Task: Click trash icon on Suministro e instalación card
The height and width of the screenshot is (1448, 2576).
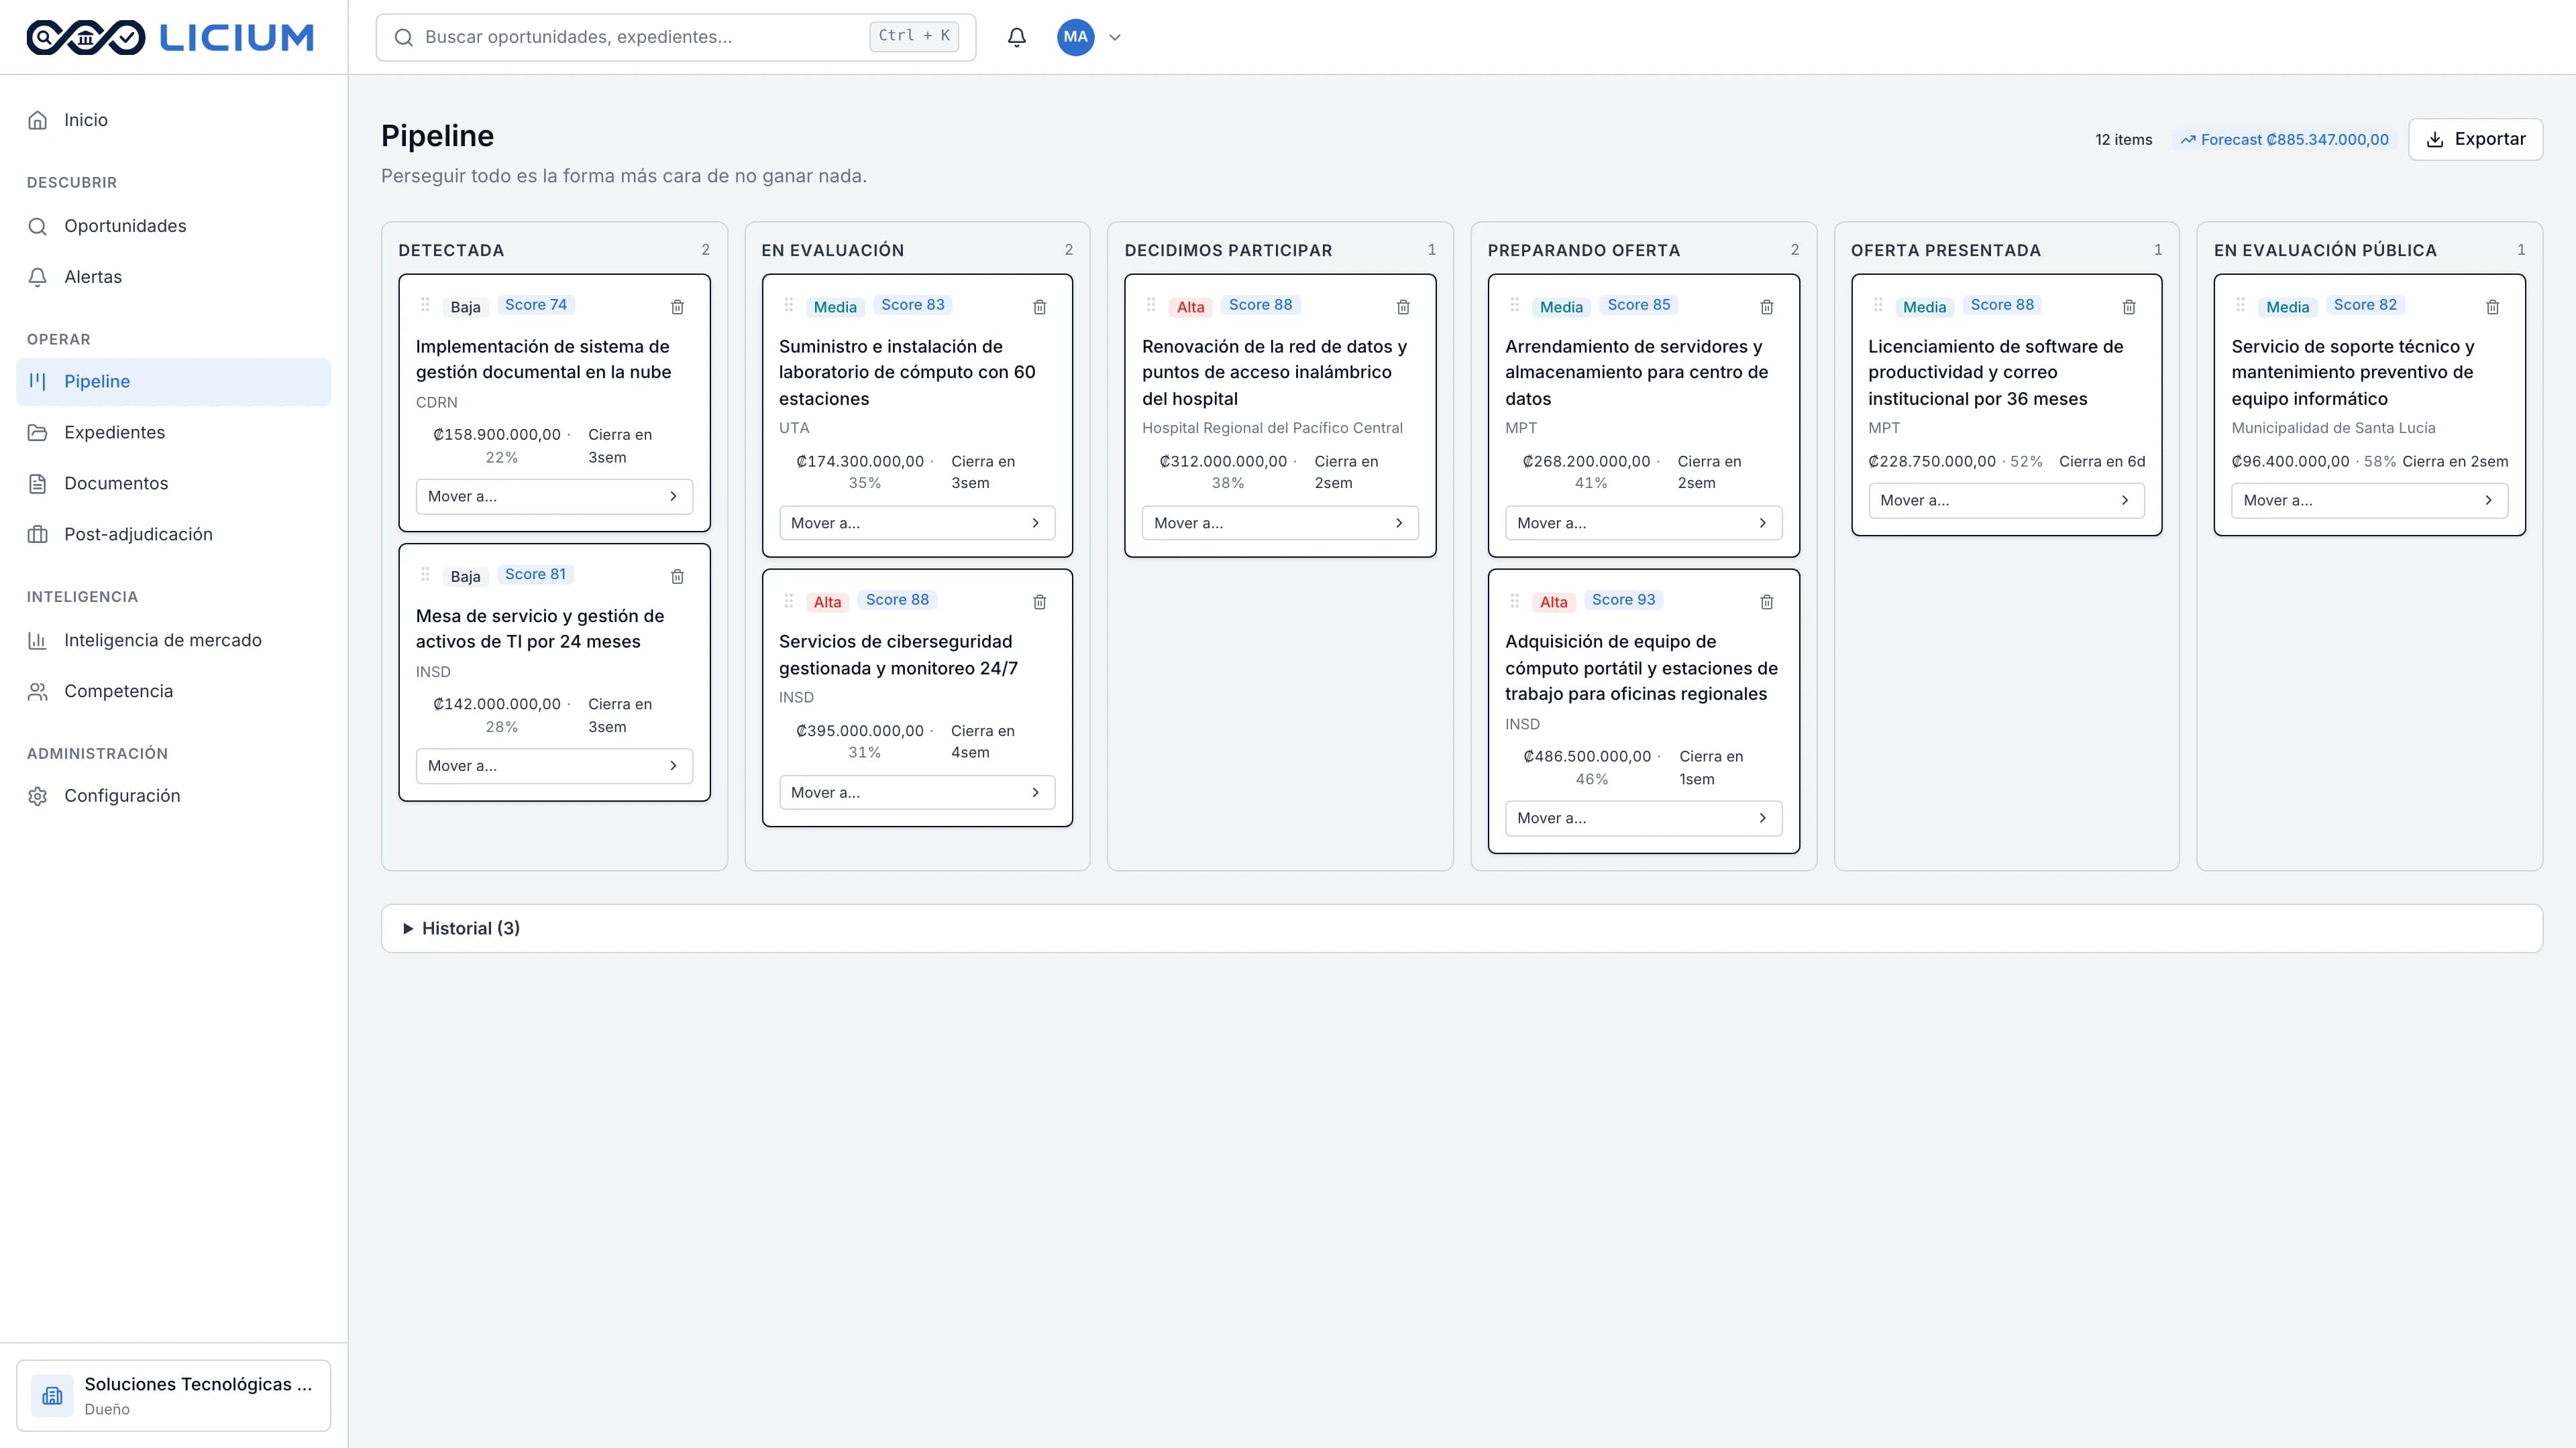Action: [1040, 307]
